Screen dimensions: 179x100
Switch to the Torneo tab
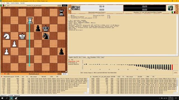click(x=84, y=57)
